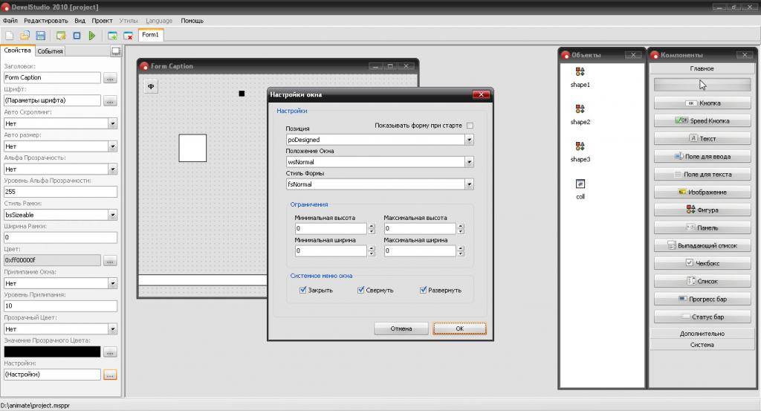Save project using the floppy disk icon
Image resolution: width=761 pixels, height=411 pixels.
click(x=41, y=36)
